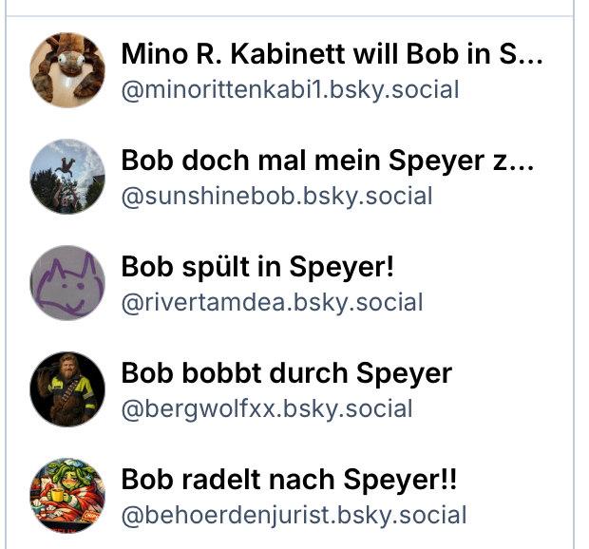Click the name "Bob radelt nach Speyer!!"
Viewport: 589px width, 549px height.
[289, 480]
